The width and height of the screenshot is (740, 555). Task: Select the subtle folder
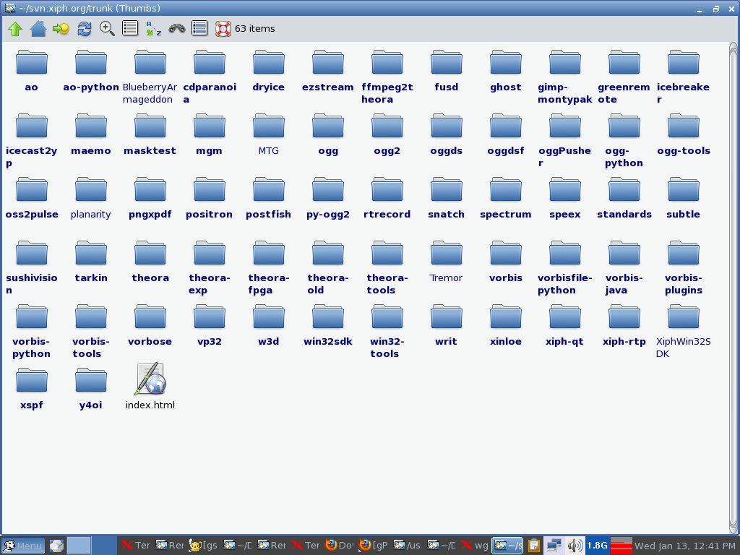point(684,198)
